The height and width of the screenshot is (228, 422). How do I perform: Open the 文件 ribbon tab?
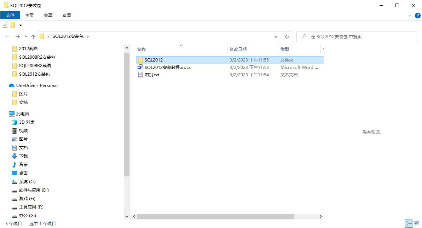(x=10, y=15)
